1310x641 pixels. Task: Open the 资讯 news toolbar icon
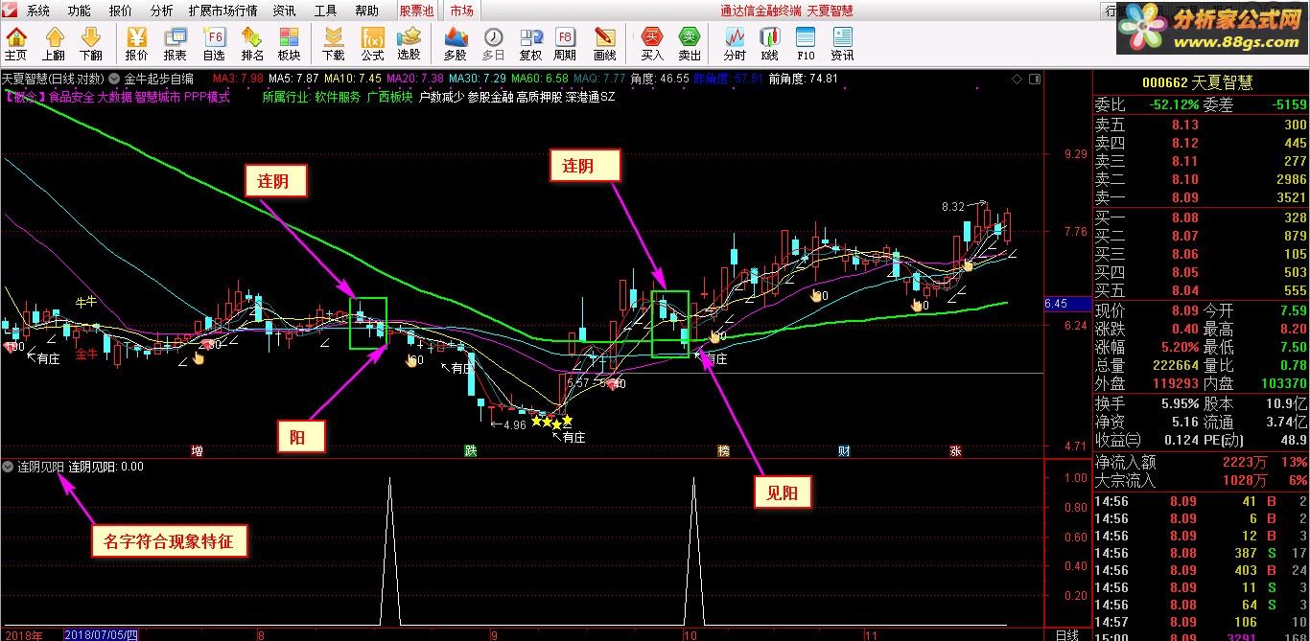coord(842,44)
